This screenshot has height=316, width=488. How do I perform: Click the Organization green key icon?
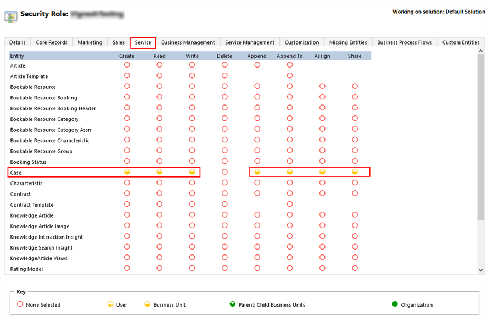(x=395, y=304)
